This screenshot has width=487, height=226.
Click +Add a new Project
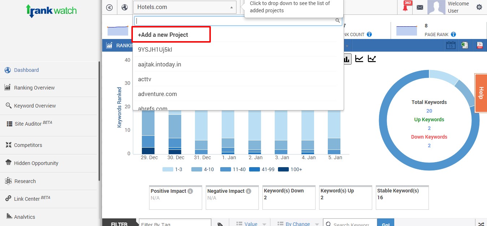[171, 35]
